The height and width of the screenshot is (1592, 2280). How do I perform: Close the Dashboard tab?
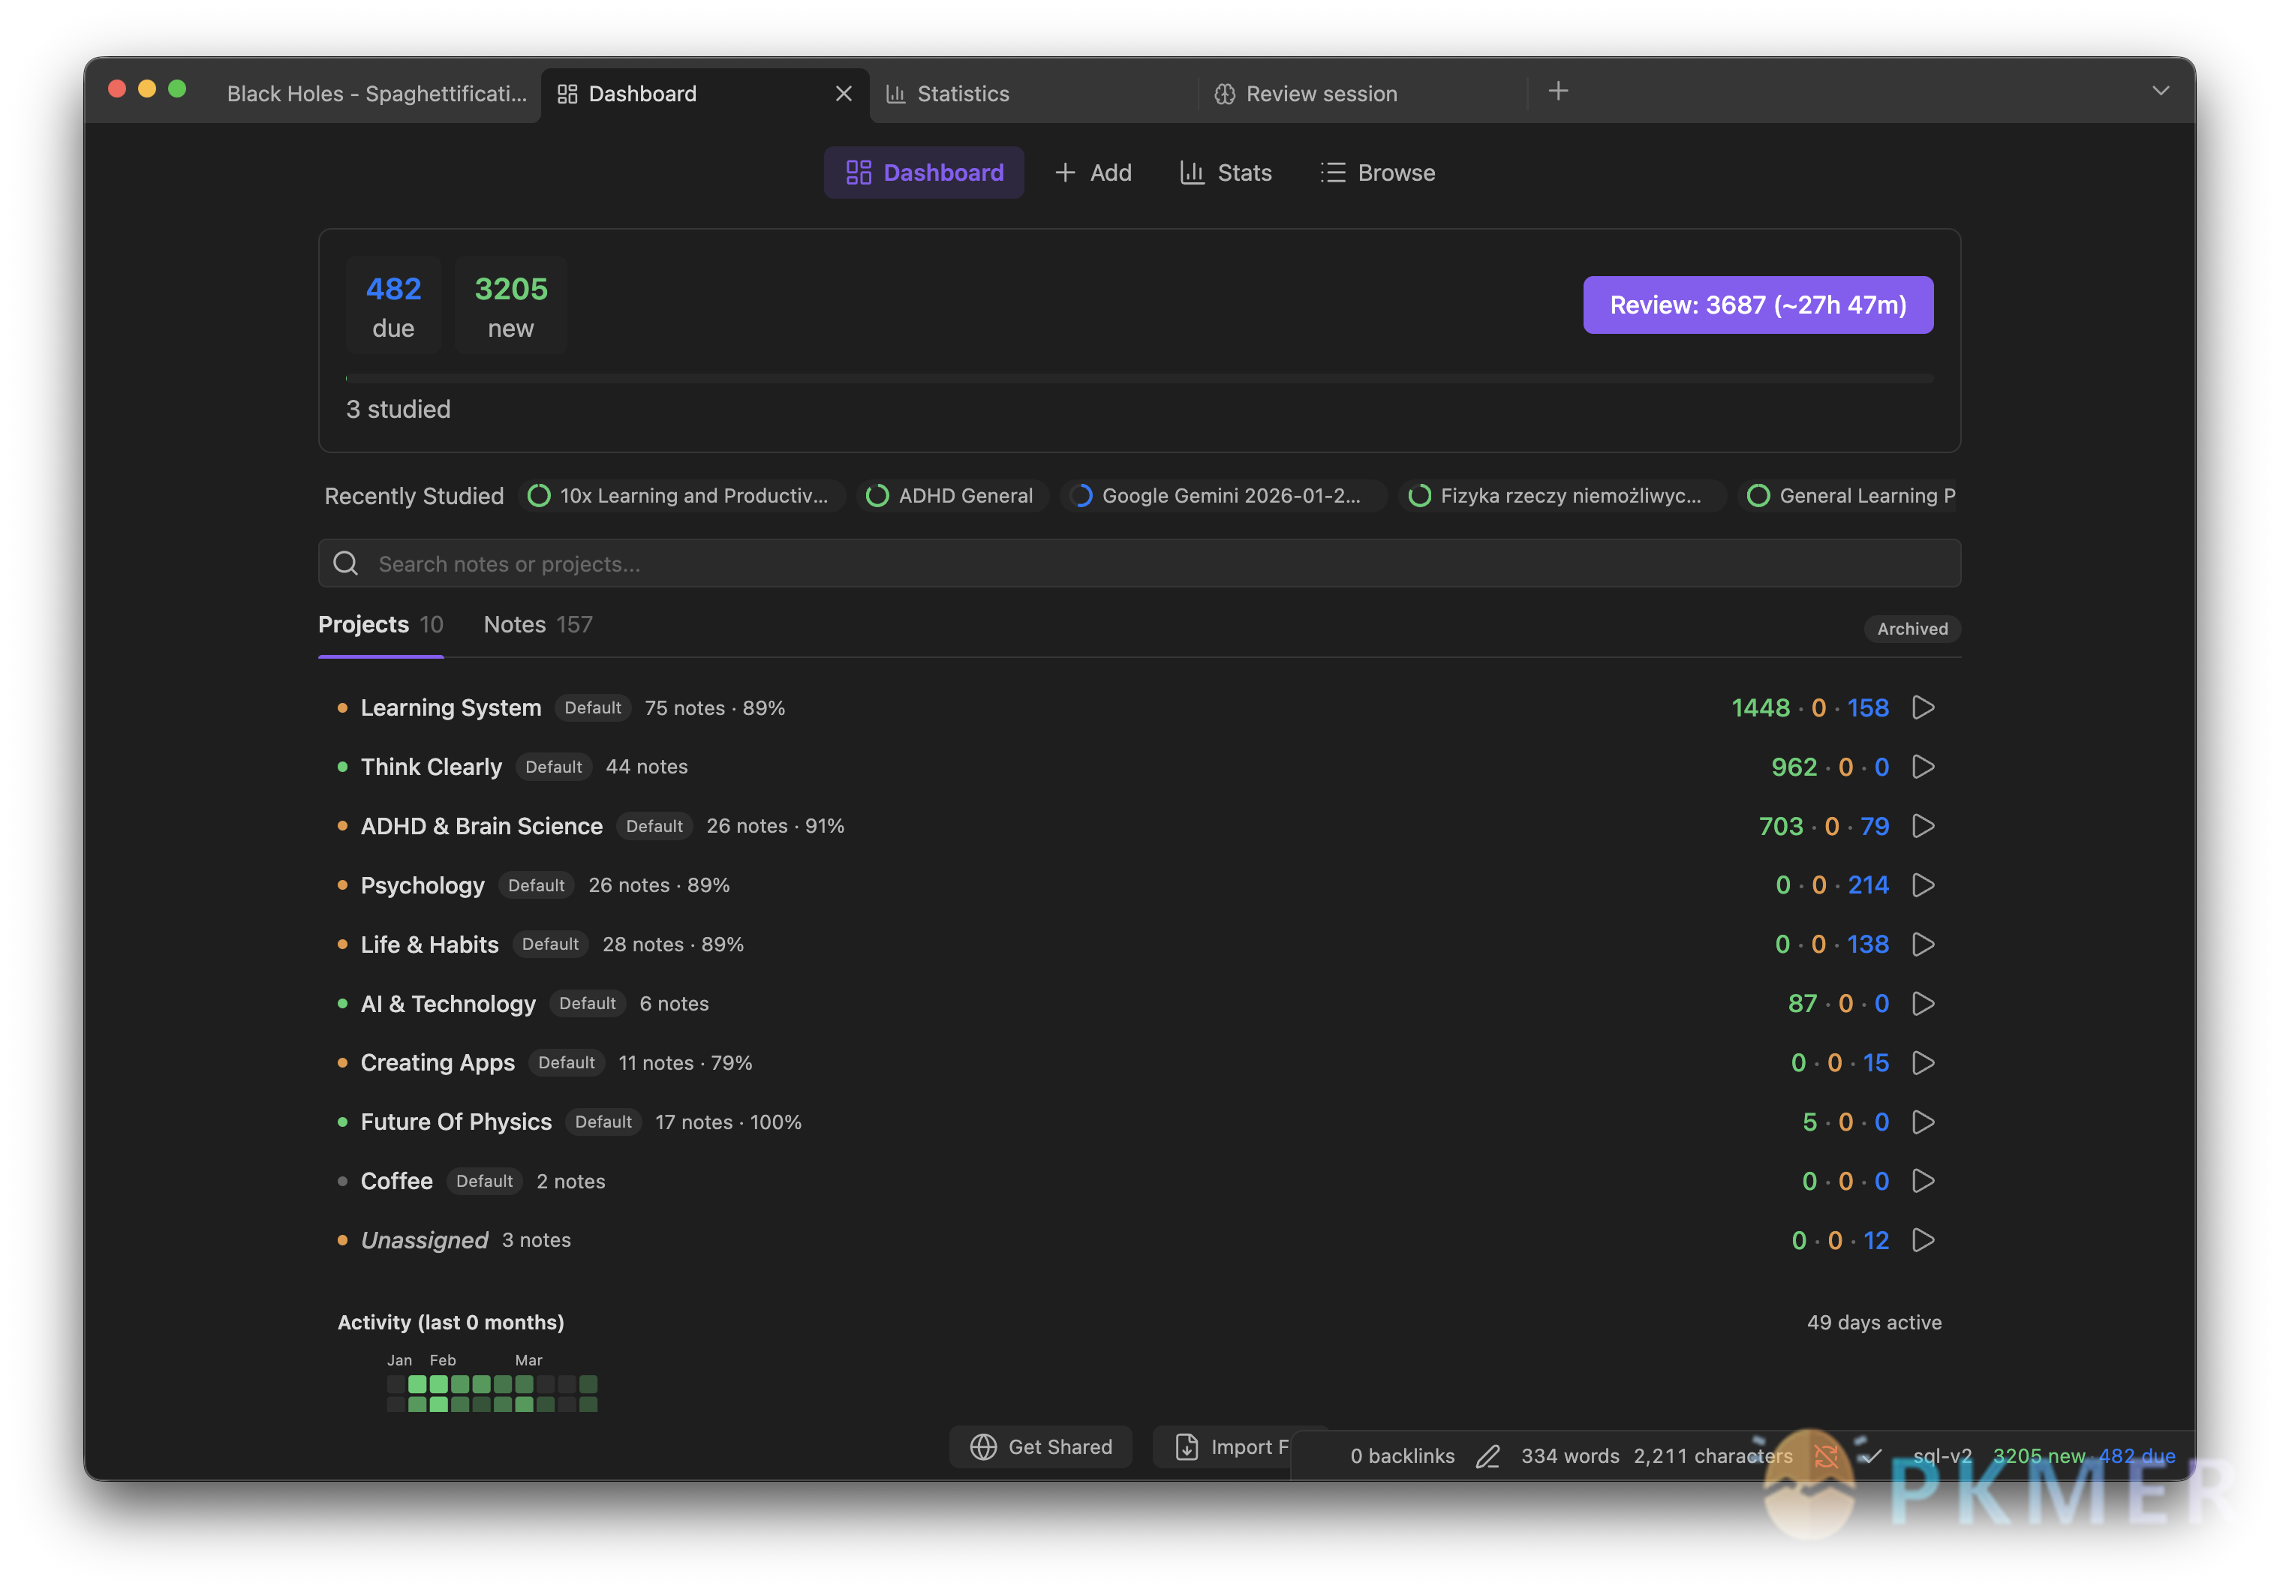click(x=843, y=93)
